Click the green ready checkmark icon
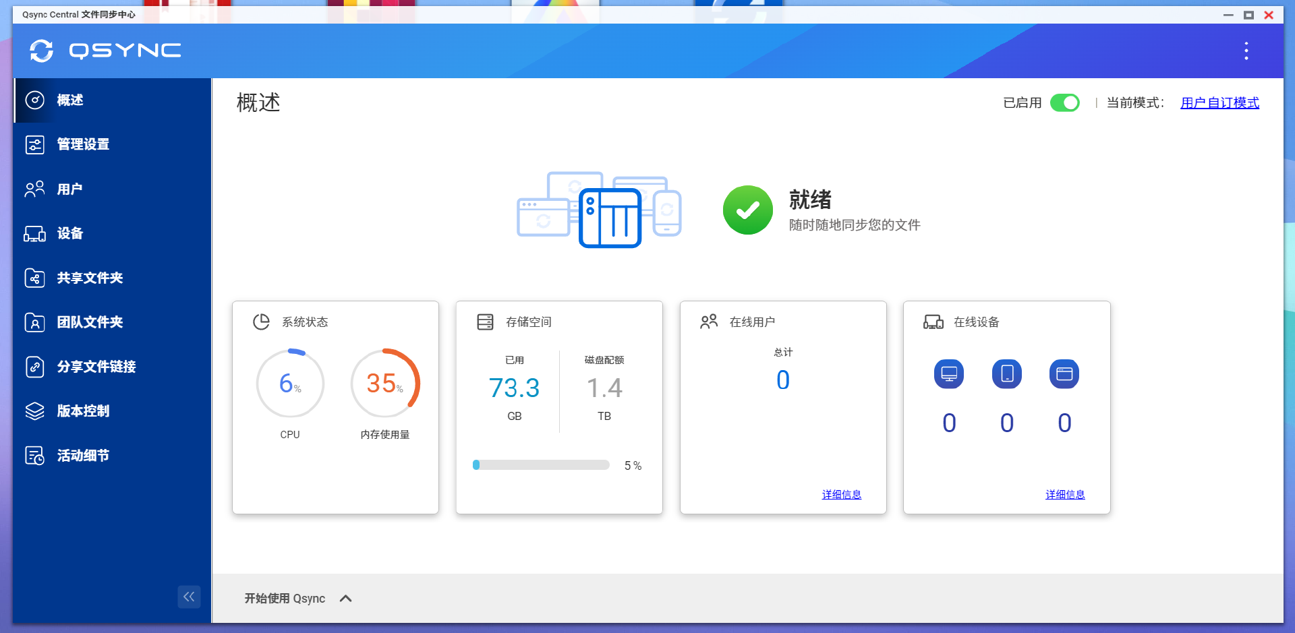Viewport: 1295px width, 633px height. (747, 210)
